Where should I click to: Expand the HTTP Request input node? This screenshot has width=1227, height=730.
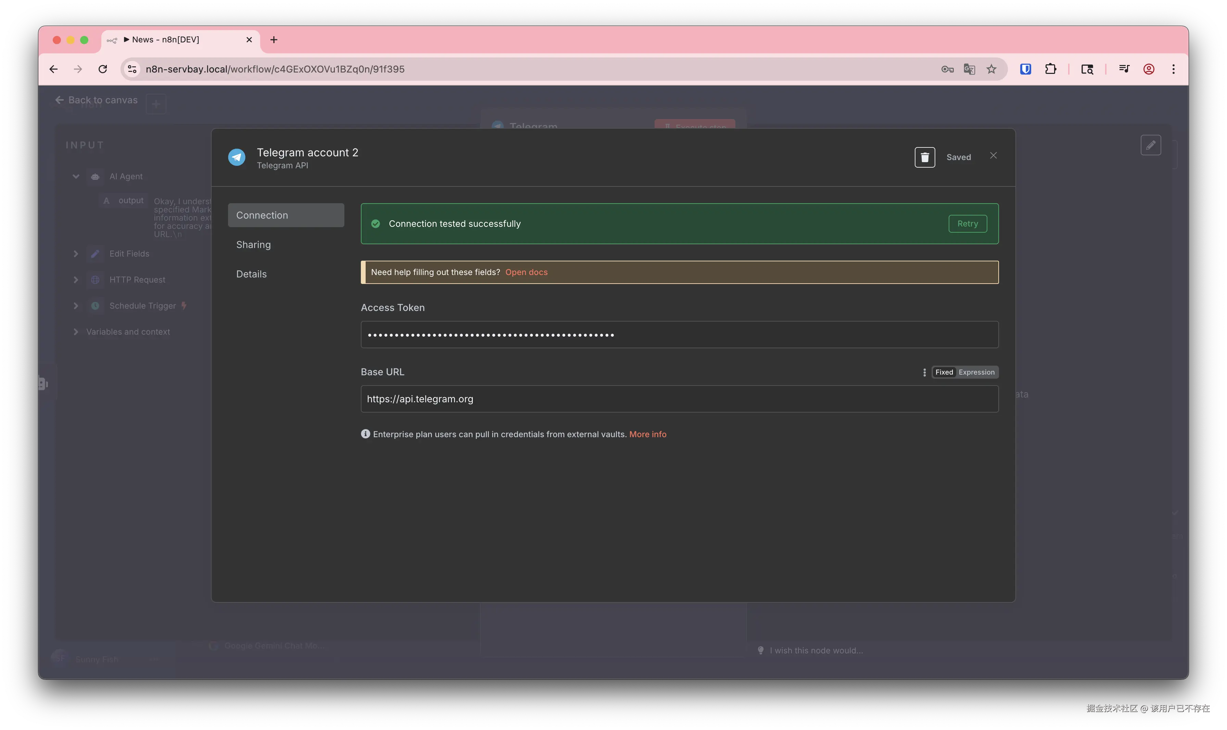(76, 279)
